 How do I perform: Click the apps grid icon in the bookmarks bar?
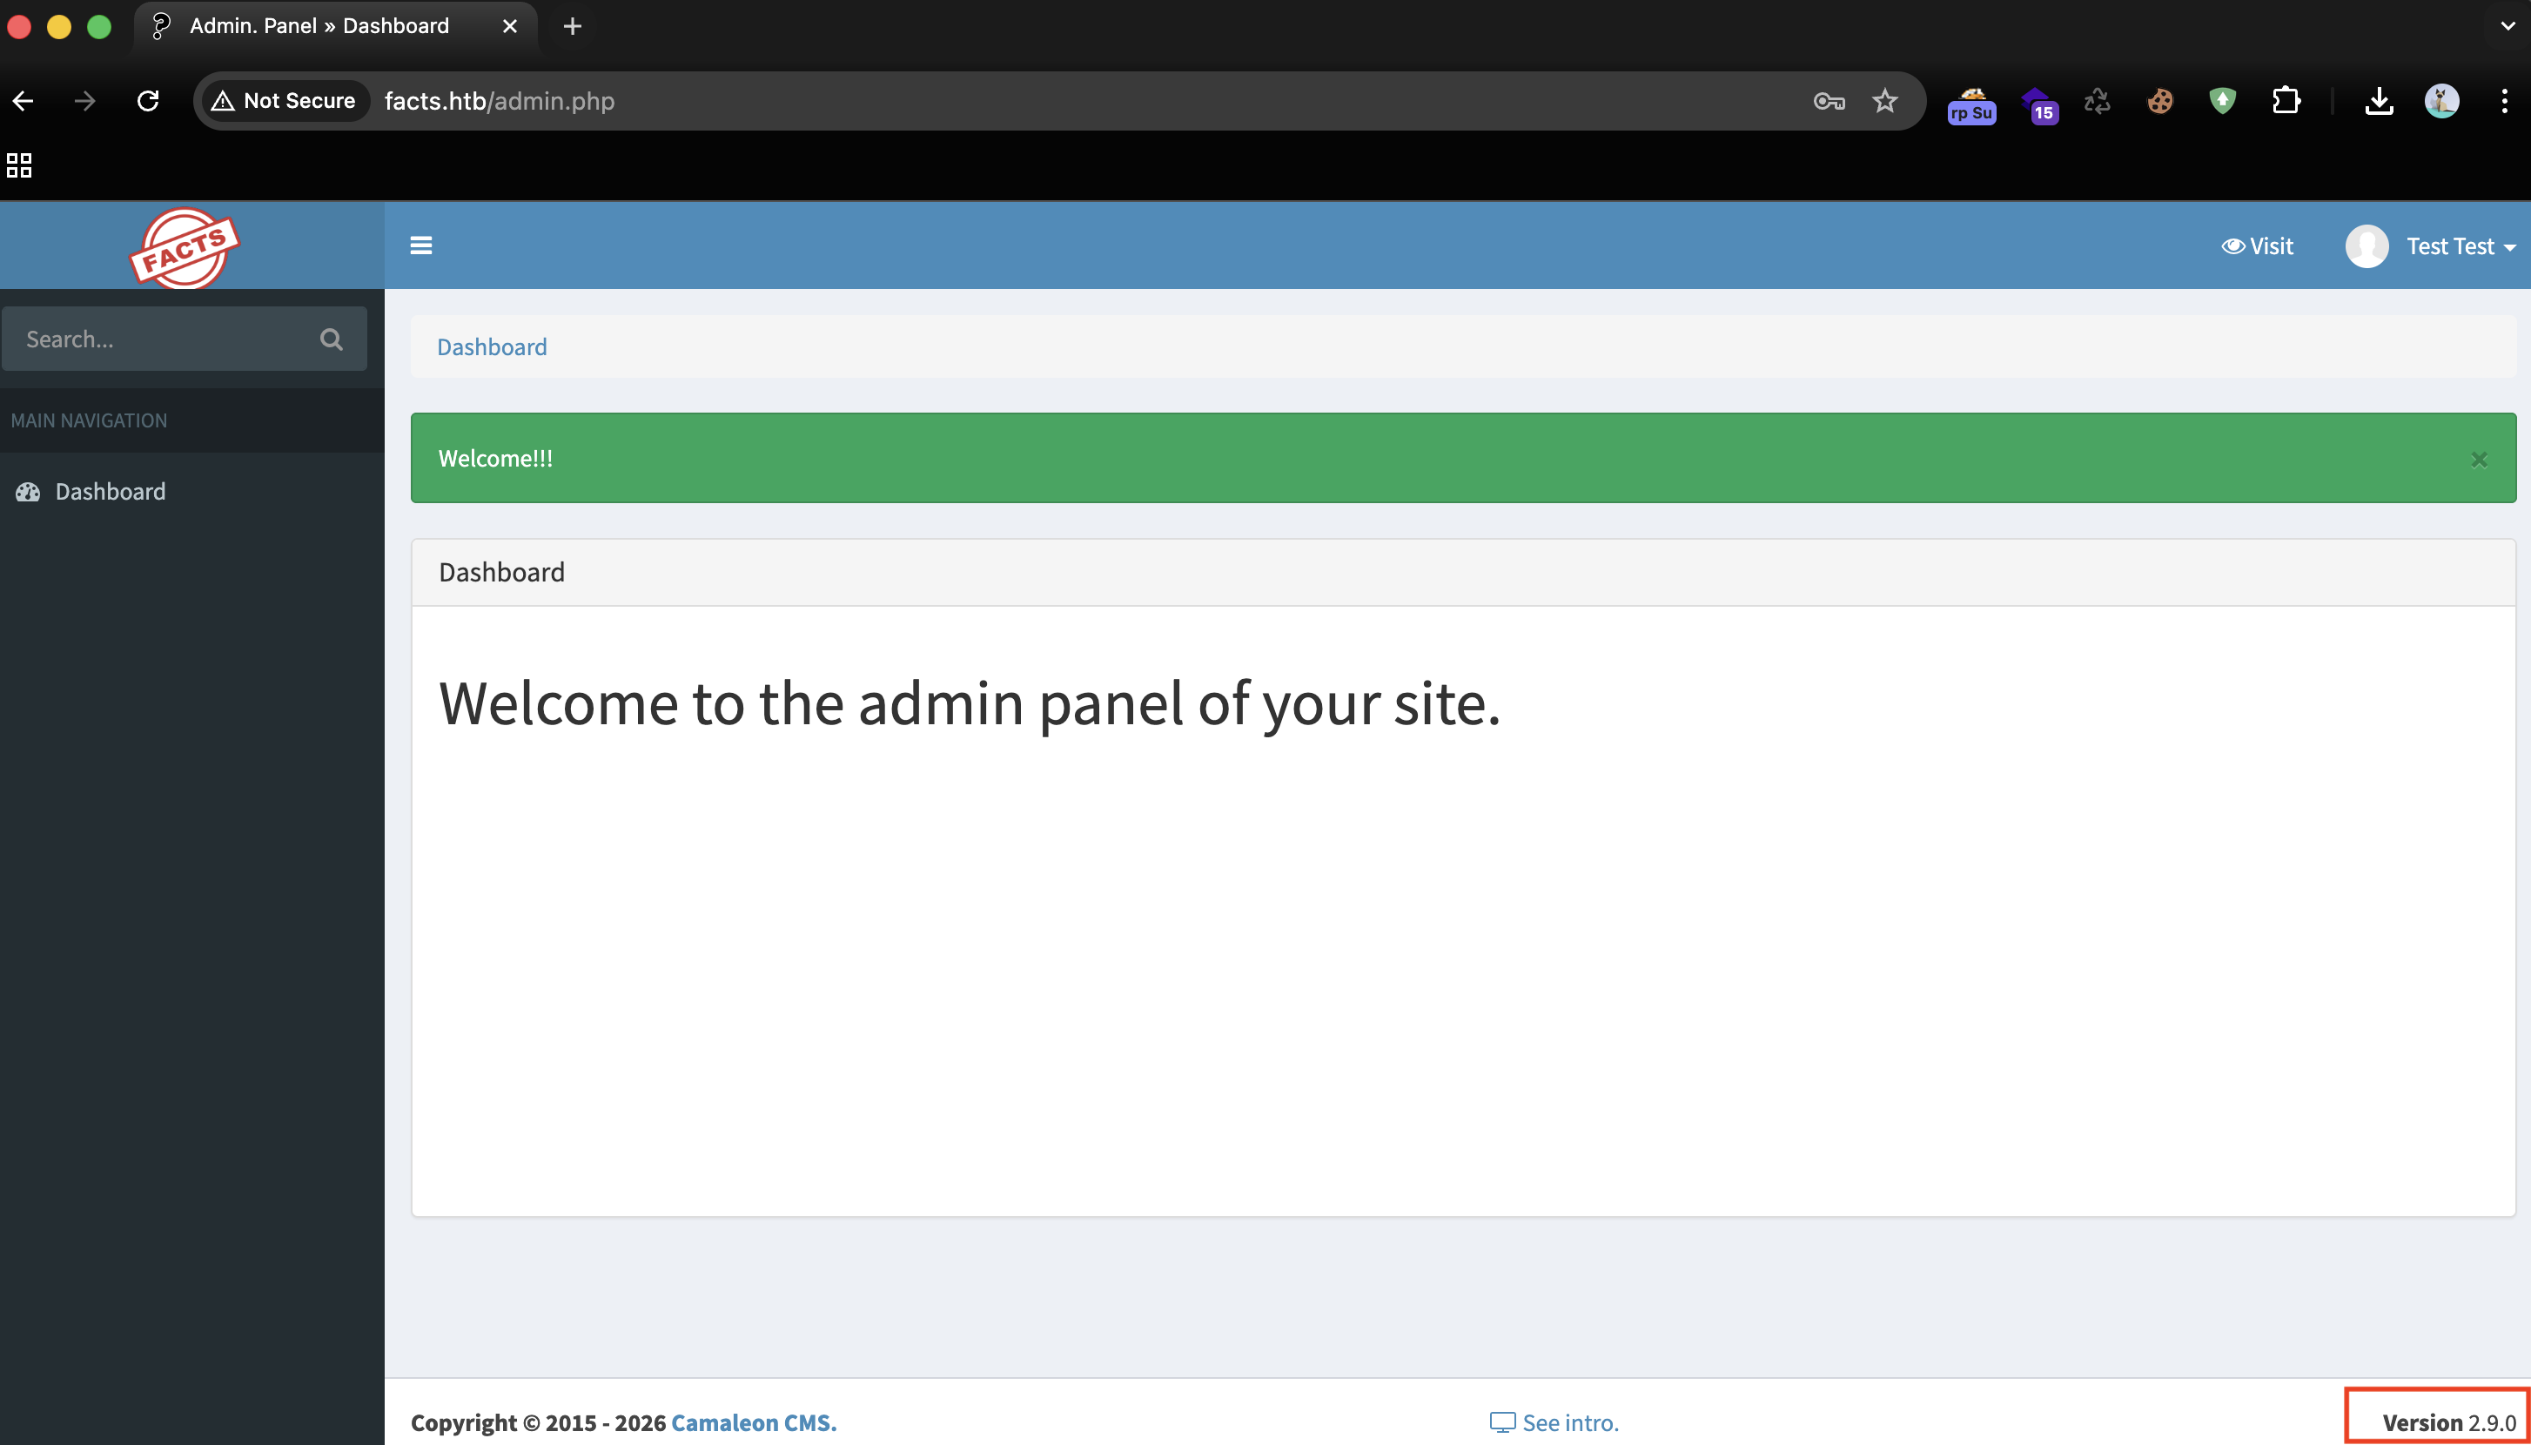tap(19, 165)
